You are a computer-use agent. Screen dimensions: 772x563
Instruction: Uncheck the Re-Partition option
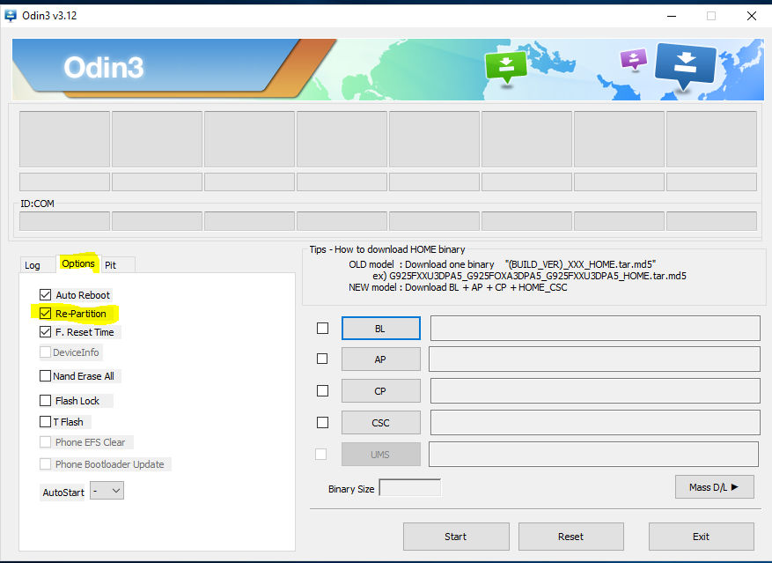(46, 314)
